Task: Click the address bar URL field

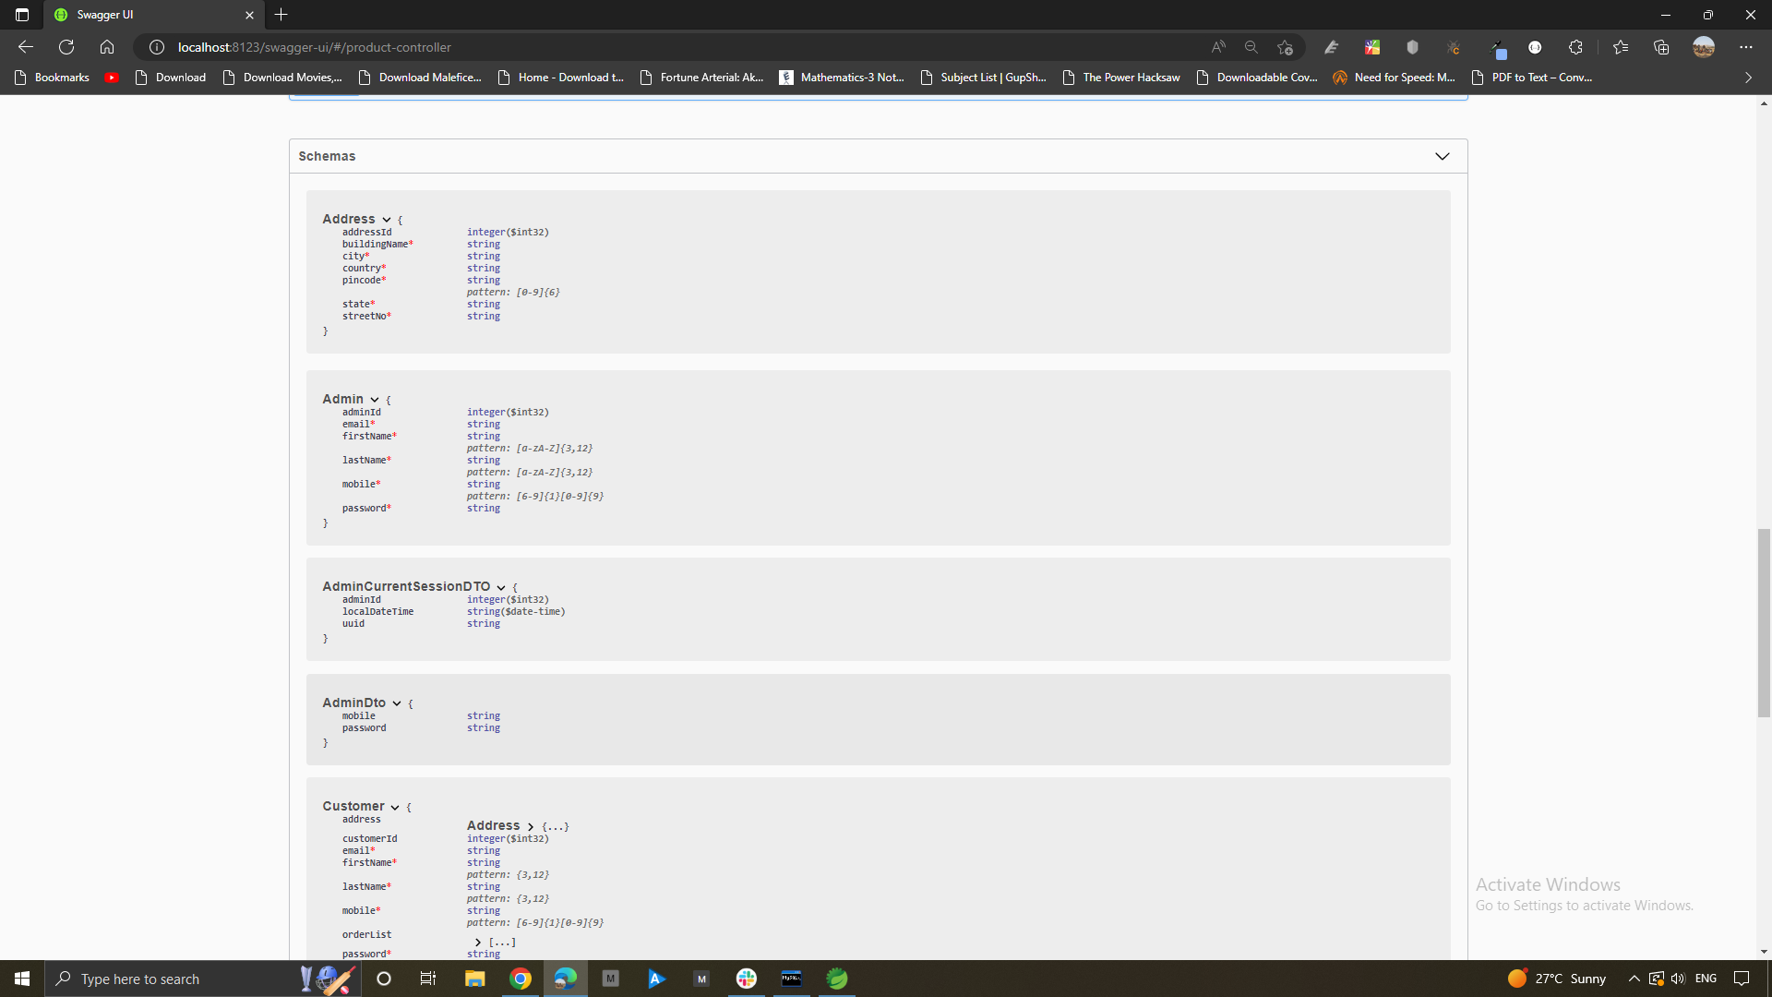Action: (x=646, y=47)
